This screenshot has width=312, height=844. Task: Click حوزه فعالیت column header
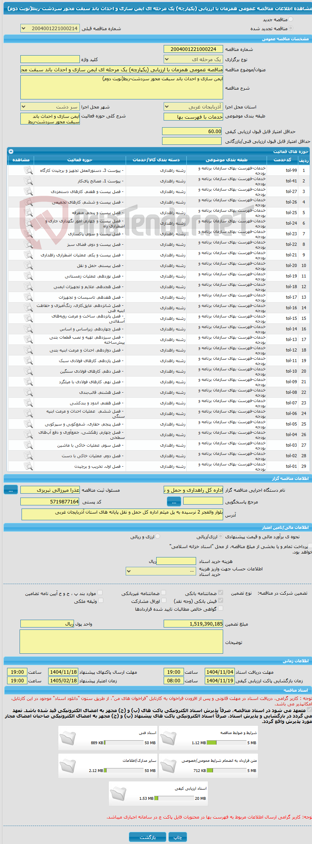pos(80,160)
